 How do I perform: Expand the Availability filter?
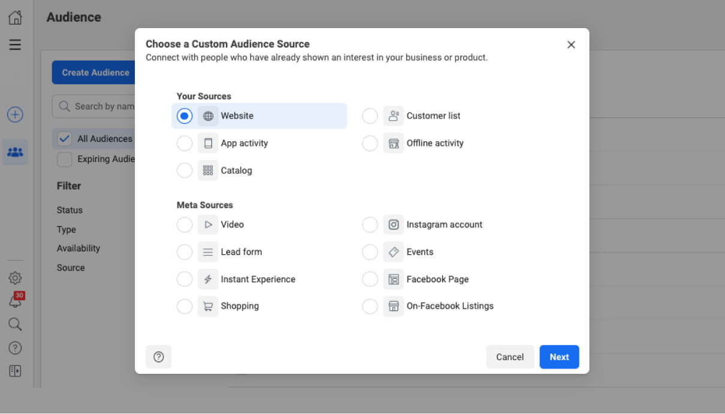(78, 248)
